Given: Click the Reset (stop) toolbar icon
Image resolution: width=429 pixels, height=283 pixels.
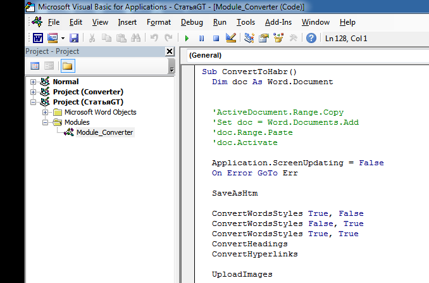Looking at the screenshot, I should tap(215, 38).
